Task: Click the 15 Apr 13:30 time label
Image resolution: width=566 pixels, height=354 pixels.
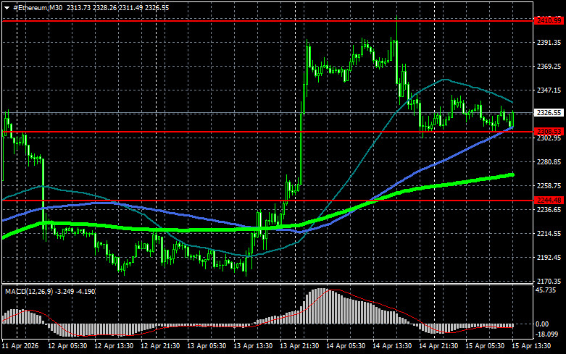Action: [x=531, y=346]
